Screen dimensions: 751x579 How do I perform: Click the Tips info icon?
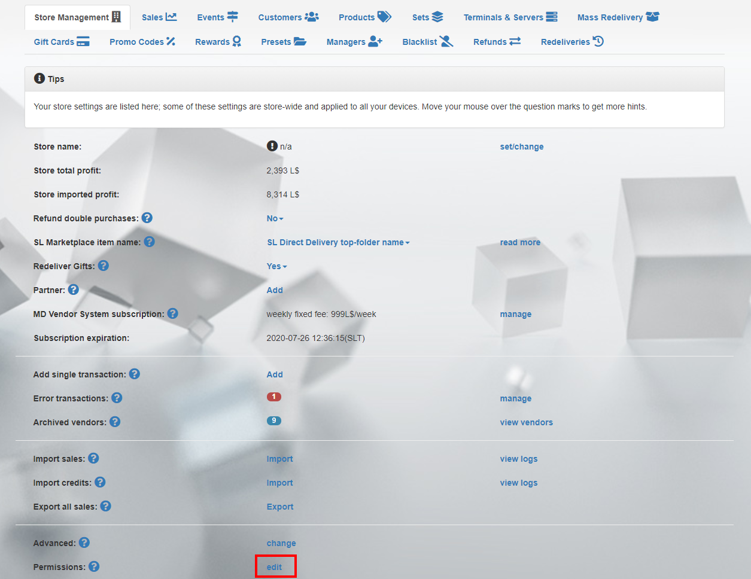tap(39, 78)
